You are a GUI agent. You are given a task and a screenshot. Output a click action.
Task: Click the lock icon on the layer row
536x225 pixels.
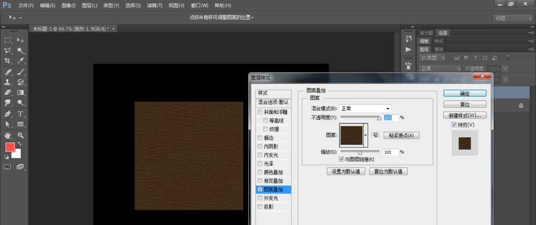521,106
